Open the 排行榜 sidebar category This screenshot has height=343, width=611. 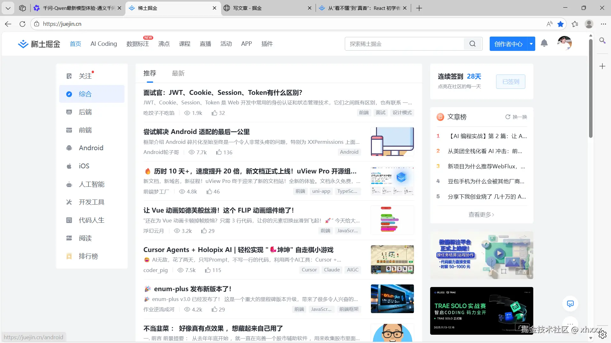click(x=92, y=256)
